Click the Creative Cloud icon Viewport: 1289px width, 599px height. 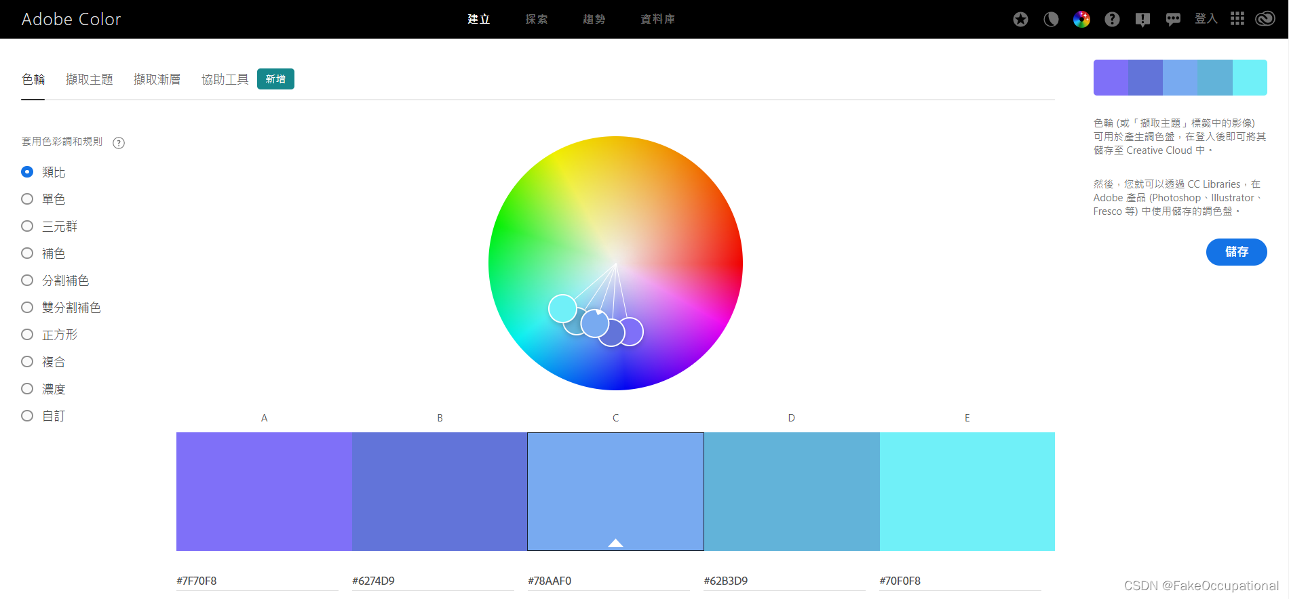pos(1265,19)
